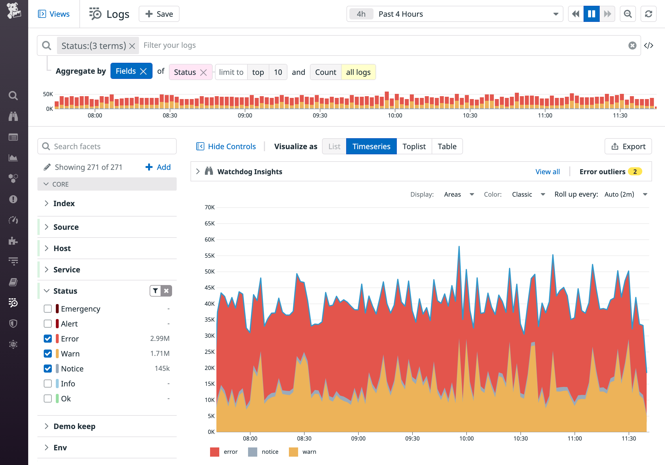Switch to the Table visualization tab
This screenshot has height=465, width=665.
pyautogui.click(x=447, y=146)
